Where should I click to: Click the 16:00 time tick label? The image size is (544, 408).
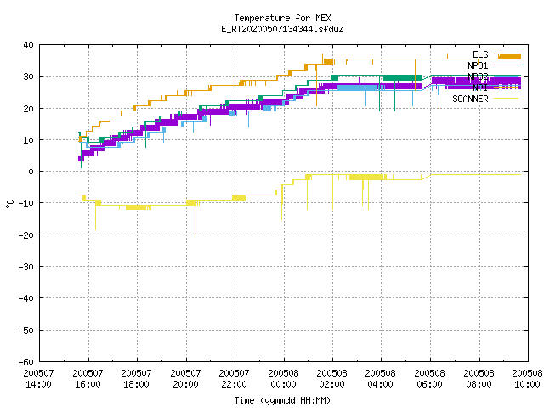tap(88, 384)
